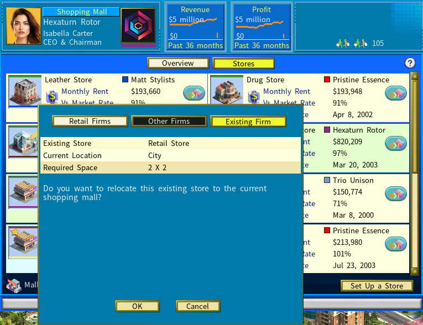
Task: Click the Mall icon at bottom left
Action: pyautogui.click(x=14, y=285)
